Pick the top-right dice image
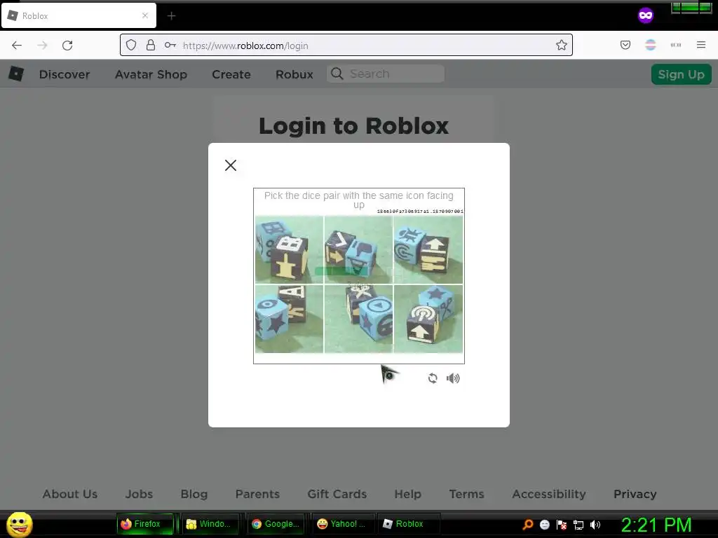The height and width of the screenshot is (538, 718). (428, 250)
